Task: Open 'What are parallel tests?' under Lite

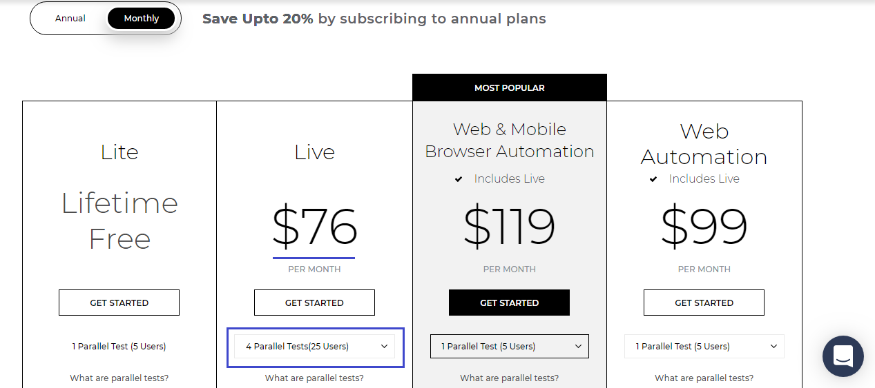Action: coord(119,378)
